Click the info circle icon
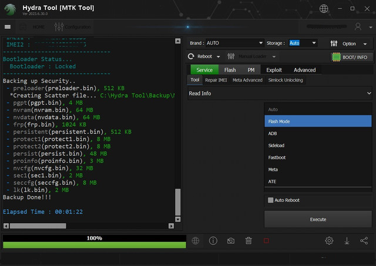 tap(213, 240)
